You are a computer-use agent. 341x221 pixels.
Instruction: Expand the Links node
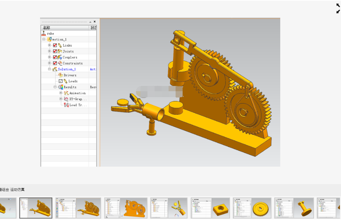pyautogui.click(x=50, y=45)
